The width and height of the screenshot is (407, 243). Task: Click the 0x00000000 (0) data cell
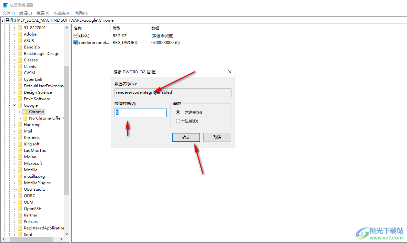pyautogui.click(x=166, y=42)
